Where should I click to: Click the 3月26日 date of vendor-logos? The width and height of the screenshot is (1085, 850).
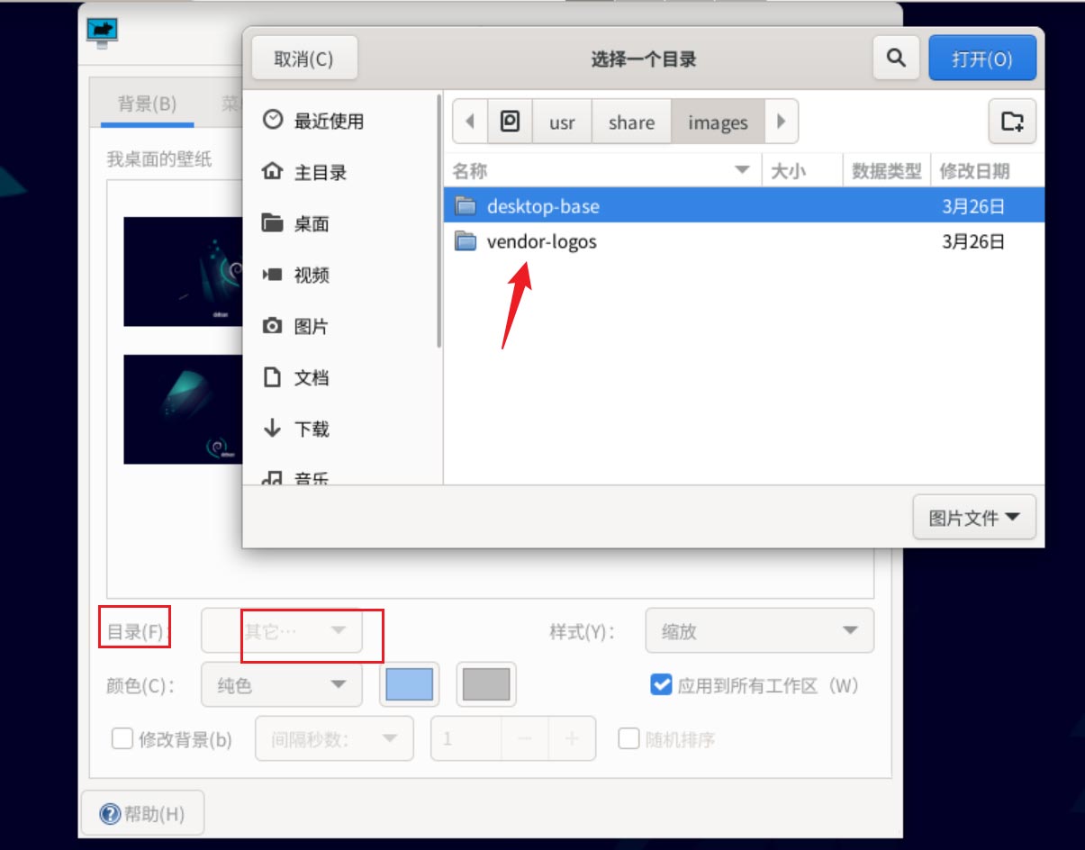tap(973, 241)
